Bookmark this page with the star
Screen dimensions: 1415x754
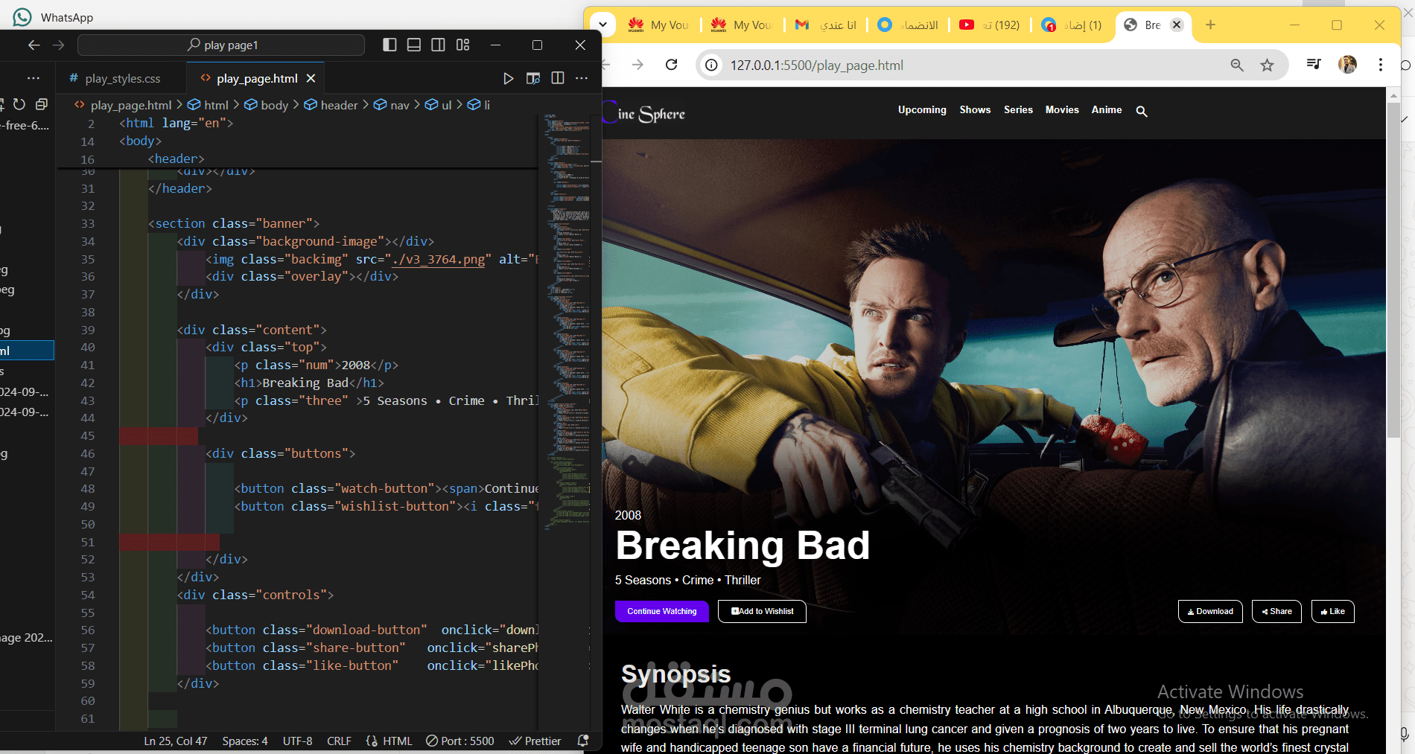point(1267,66)
